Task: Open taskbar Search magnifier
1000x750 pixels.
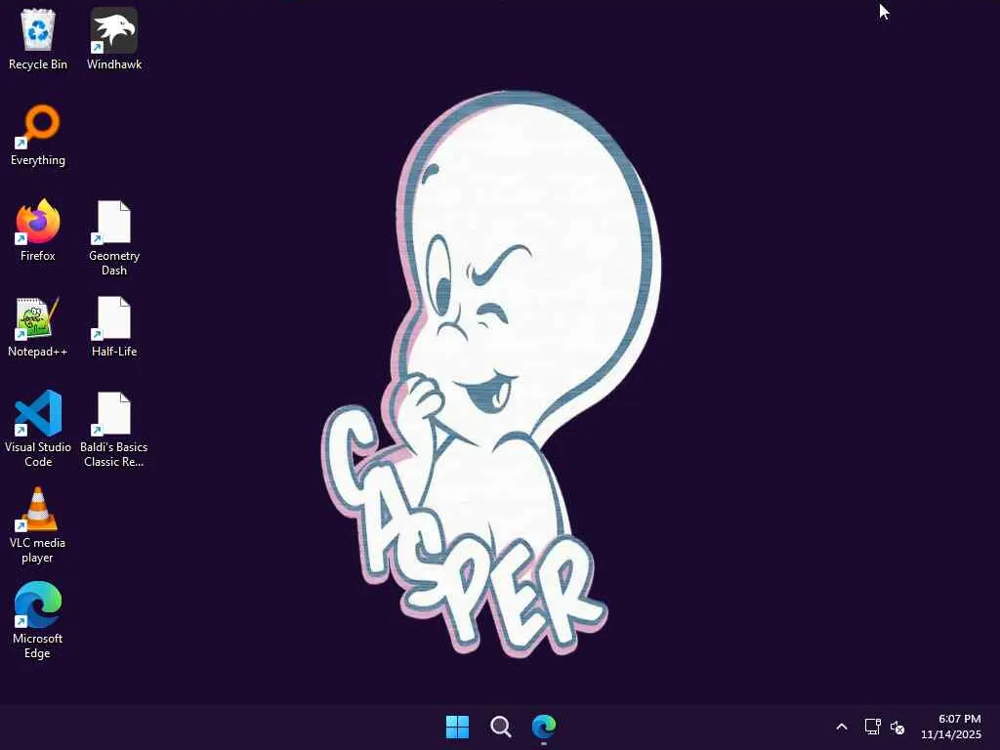Action: pyautogui.click(x=501, y=727)
